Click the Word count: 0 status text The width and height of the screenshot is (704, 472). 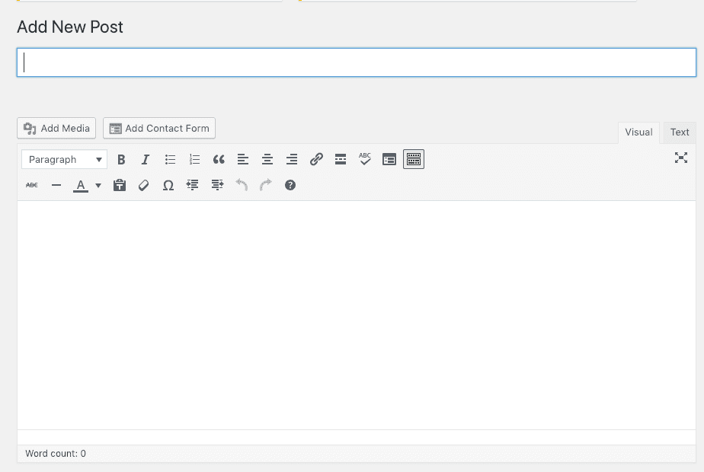[x=56, y=454]
